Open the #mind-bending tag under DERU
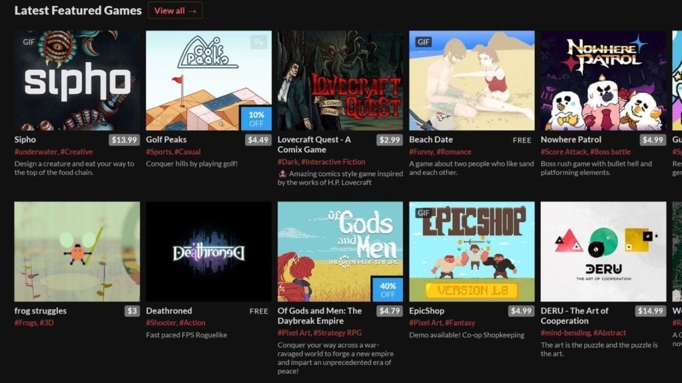 563,332
